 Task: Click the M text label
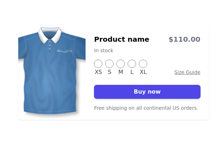coord(121,72)
